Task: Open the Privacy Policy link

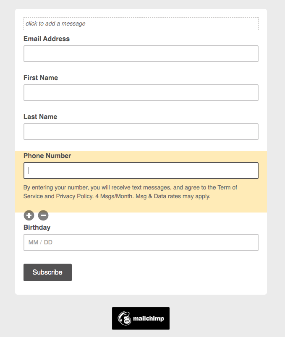Action: 76,196
